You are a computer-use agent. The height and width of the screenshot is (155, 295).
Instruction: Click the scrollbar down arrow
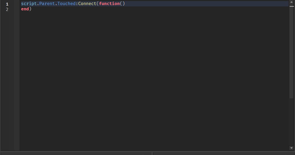tap(291, 148)
